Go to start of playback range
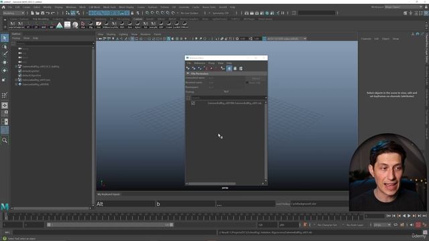429x241 pixels. [x=389, y=216]
